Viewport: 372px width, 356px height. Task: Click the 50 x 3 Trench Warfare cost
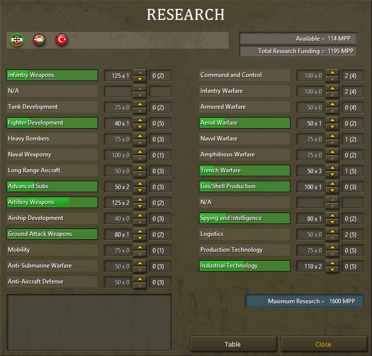[310, 171]
